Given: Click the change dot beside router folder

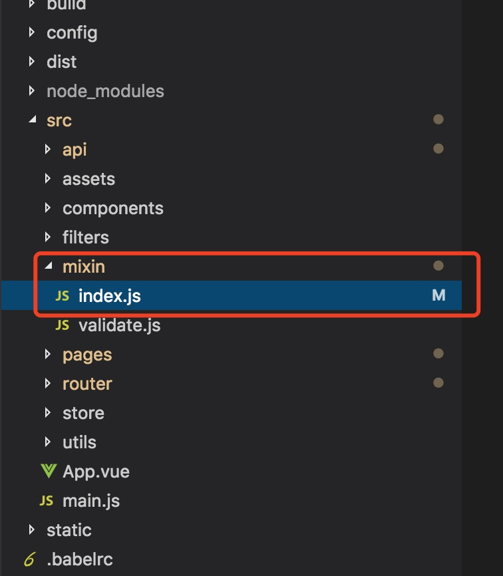Looking at the screenshot, I should (x=438, y=383).
